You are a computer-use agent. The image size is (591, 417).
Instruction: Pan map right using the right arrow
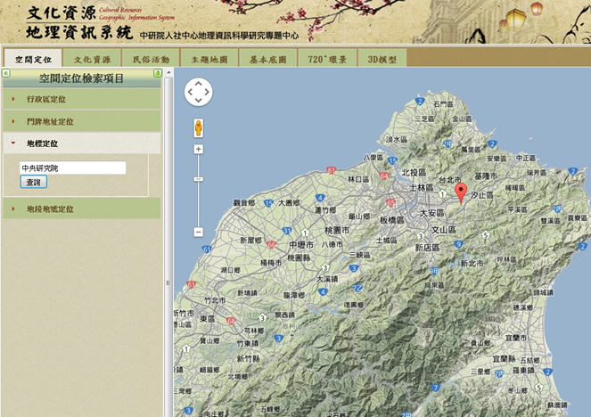click(x=208, y=92)
